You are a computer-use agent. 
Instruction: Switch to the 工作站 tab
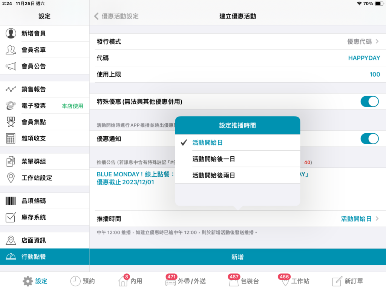294,281
